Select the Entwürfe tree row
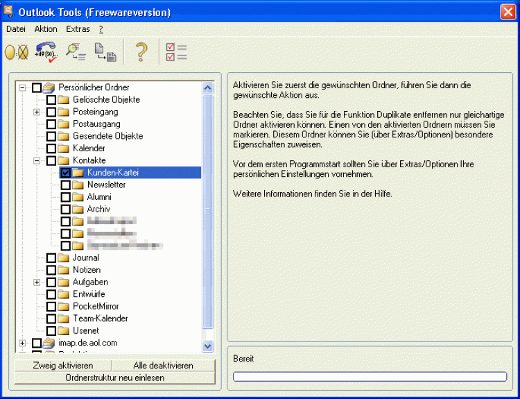The image size is (520, 399). (x=89, y=294)
